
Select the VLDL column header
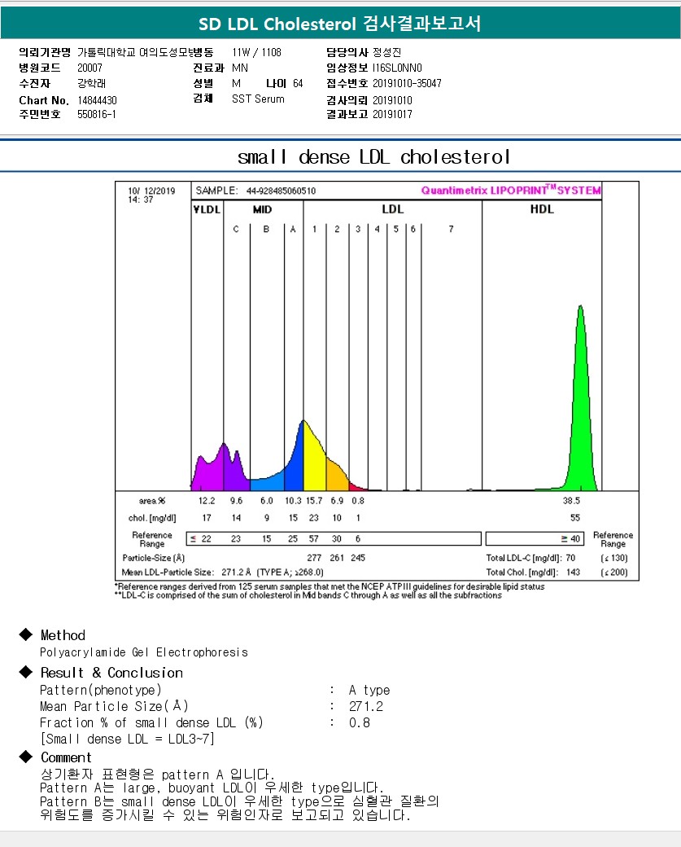tap(207, 209)
